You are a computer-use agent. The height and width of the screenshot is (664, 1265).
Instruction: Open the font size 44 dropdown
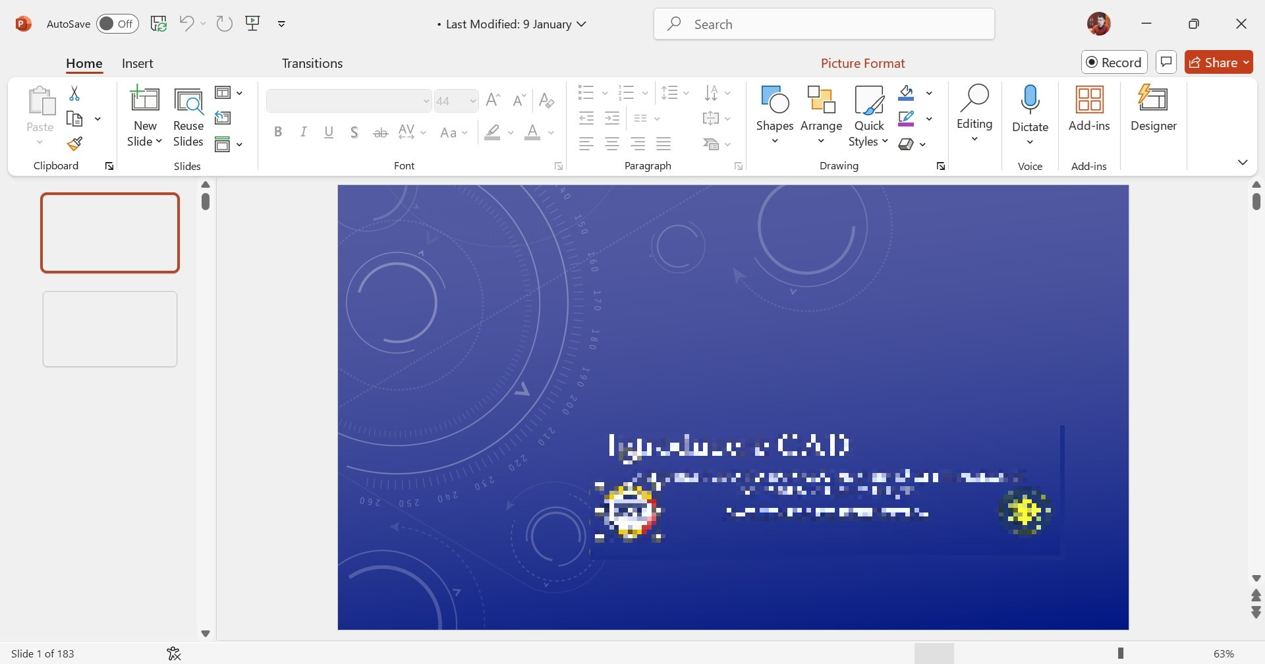[x=472, y=101]
